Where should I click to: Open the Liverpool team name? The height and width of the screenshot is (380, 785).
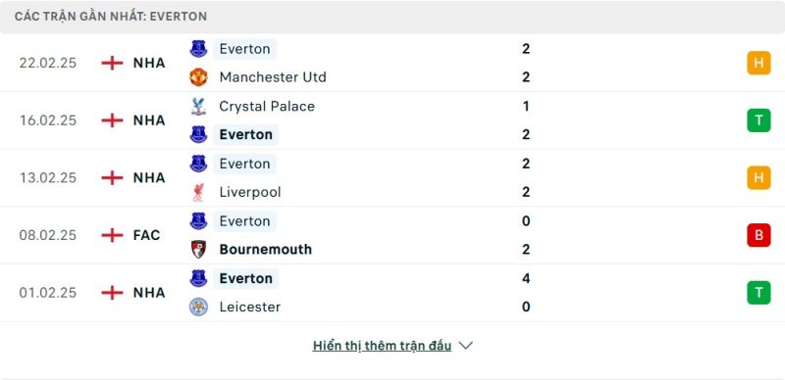point(250,192)
